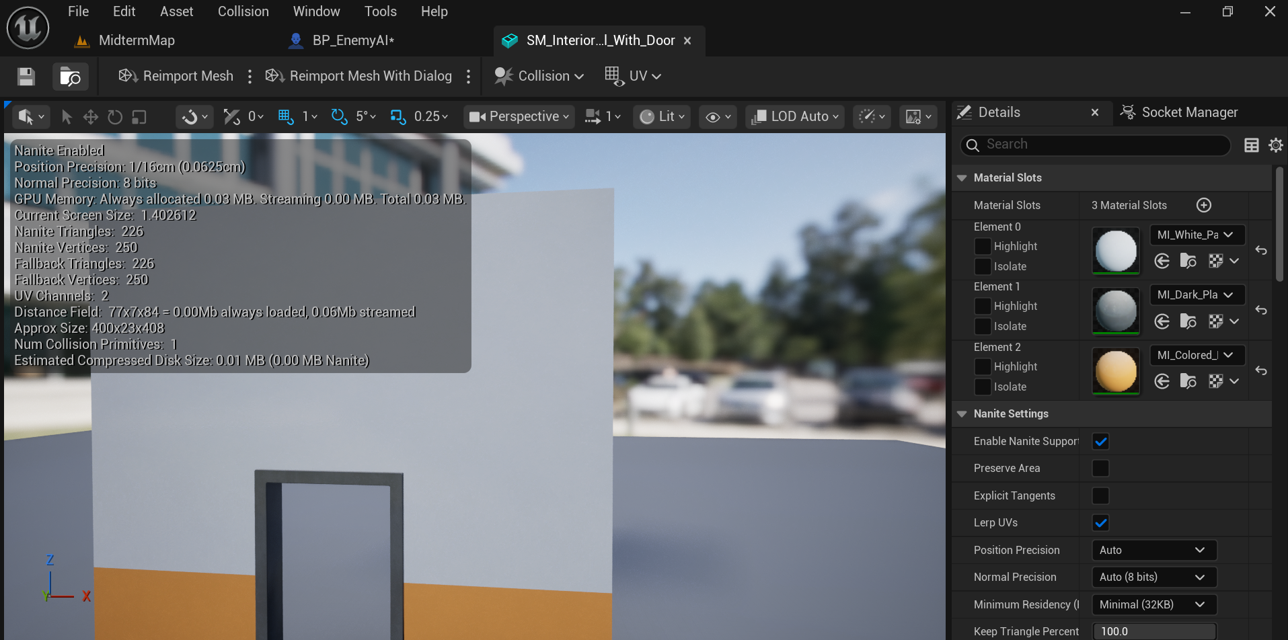
Task: Use selected asset for Element 0 material
Action: pos(1162,261)
